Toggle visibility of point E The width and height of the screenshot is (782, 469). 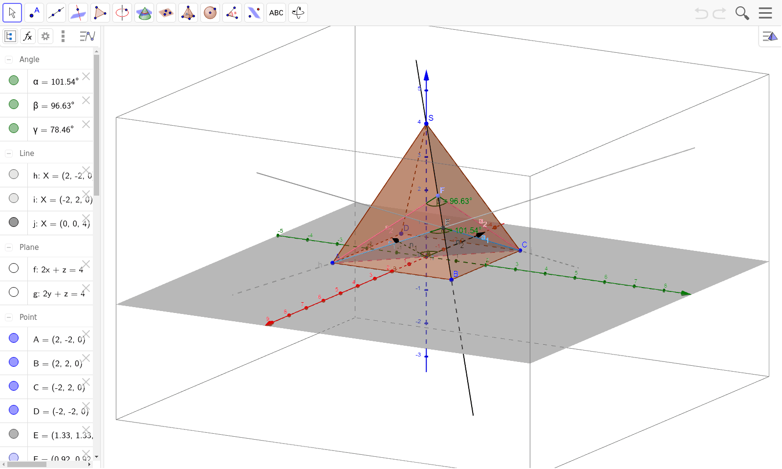14,434
